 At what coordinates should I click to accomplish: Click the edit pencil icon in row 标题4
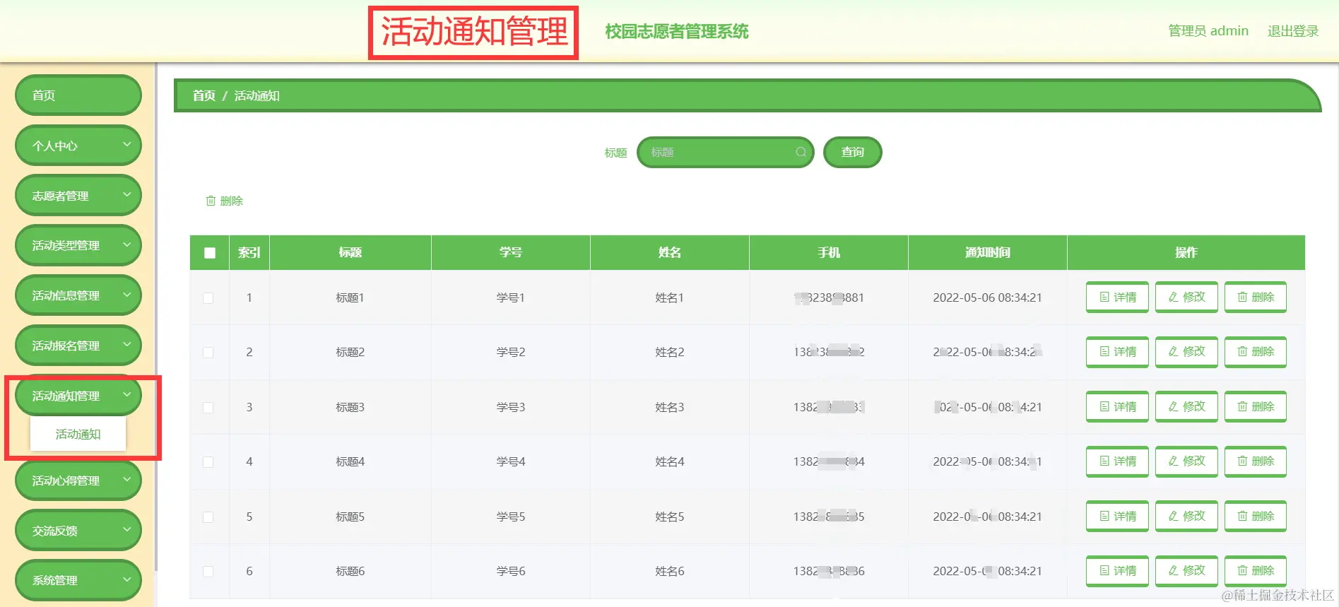pos(1174,461)
